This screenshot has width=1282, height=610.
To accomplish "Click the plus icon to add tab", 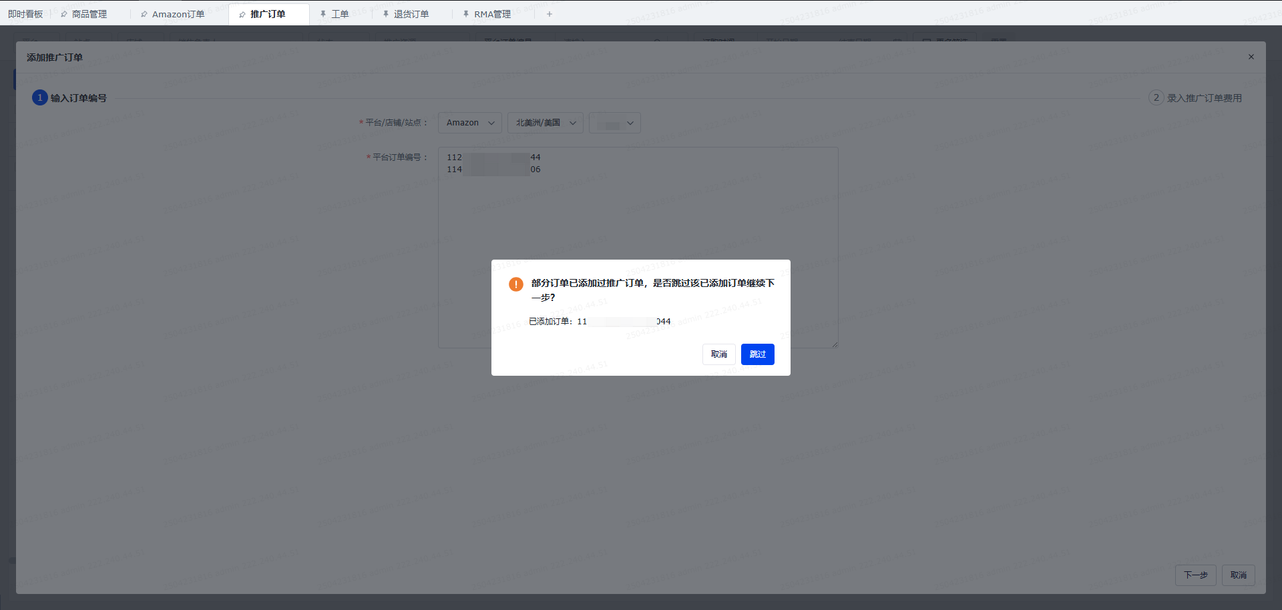I will coord(550,14).
